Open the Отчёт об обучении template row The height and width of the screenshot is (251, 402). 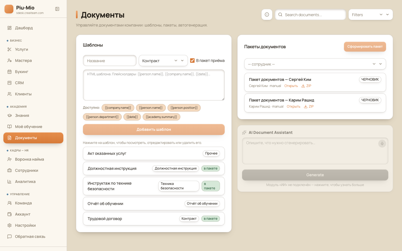click(154, 204)
